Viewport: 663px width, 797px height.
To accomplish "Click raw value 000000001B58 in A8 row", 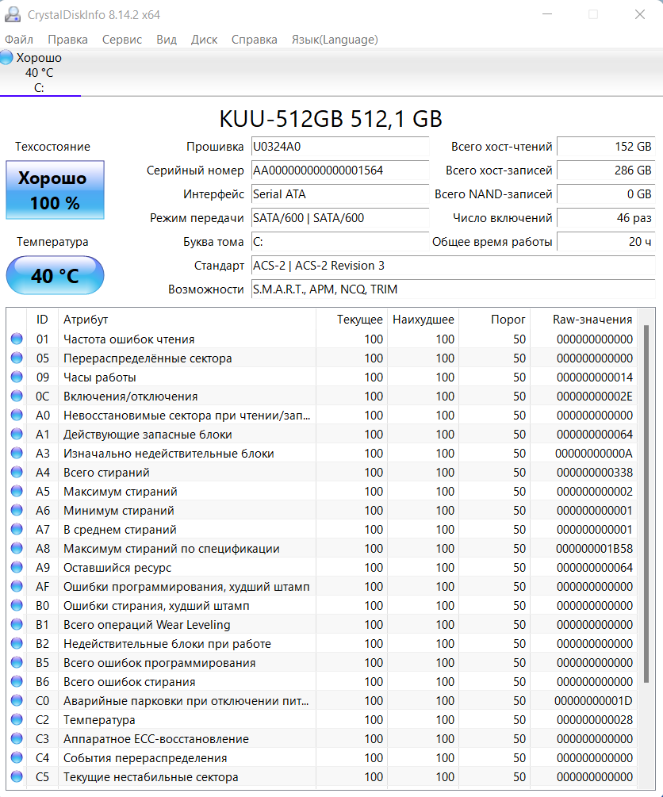I will click(594, 549).
